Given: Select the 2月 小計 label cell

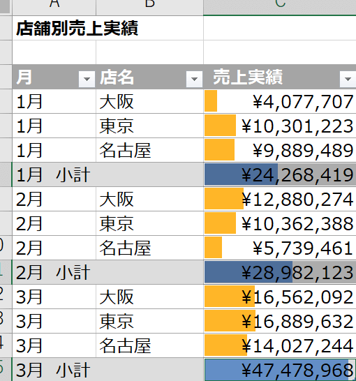Looking at the screenshot, I should pos(107,272).
